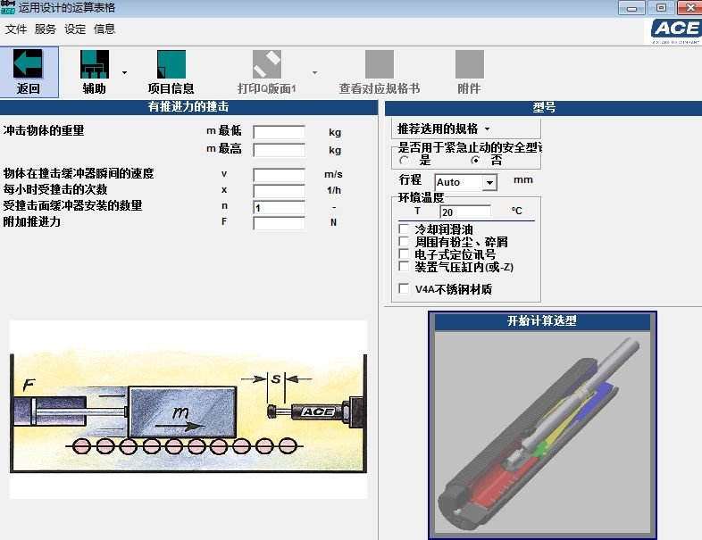The width and height of the screenshot is (702, 540).
Task: Open the 服务 menu
Action: point(46,29)
